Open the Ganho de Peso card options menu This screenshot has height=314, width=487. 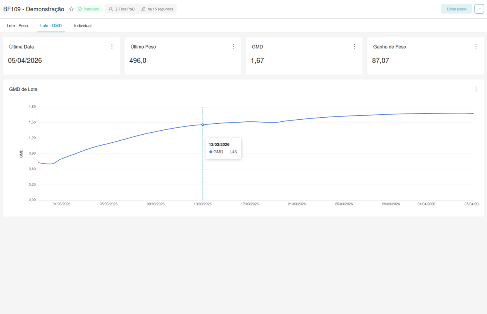476,46
